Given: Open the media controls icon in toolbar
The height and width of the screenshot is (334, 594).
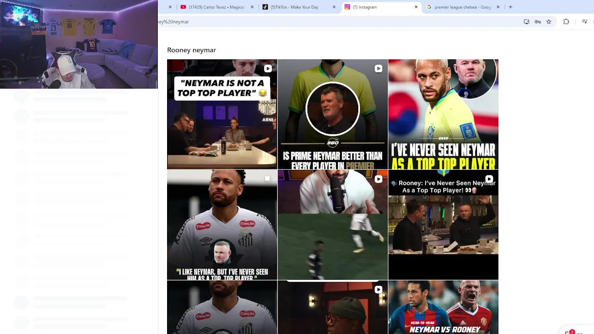Looking at the screenshot, I should point(585,22).
